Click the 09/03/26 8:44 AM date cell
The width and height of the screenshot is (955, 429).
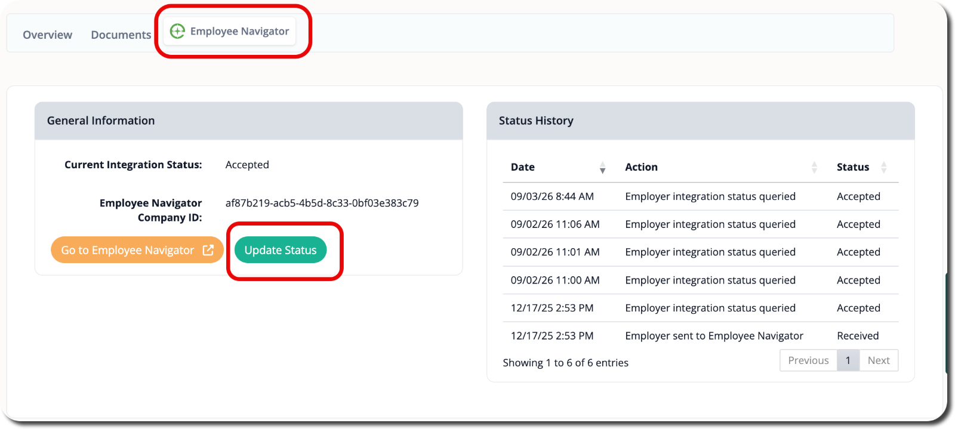click(x=552, y=196)
